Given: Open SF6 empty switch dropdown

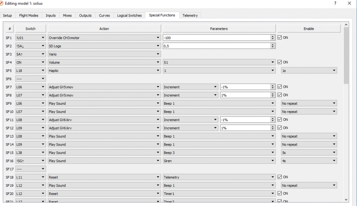Looking at the screenshot, I should [31, 79].
